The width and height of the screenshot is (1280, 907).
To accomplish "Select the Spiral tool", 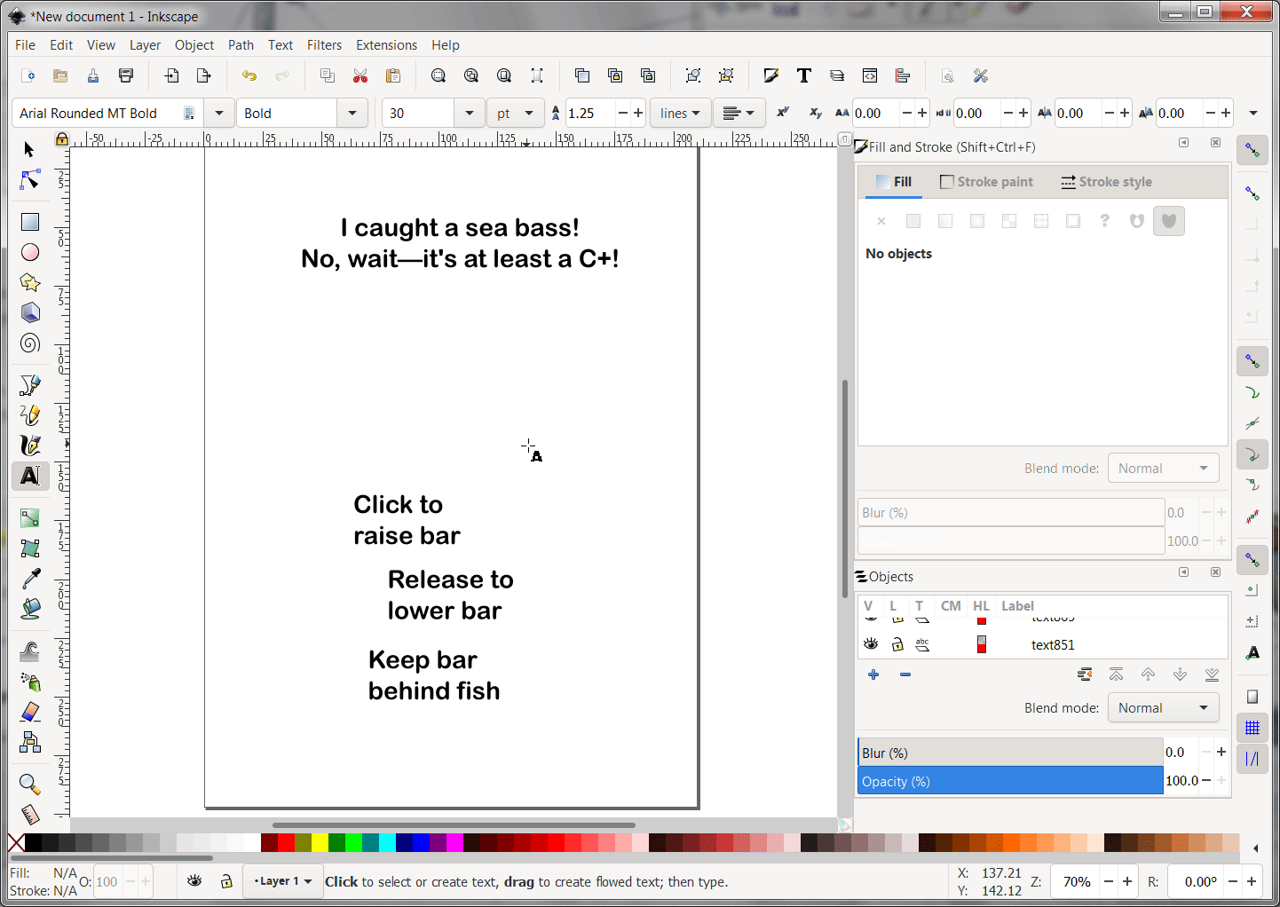I will (x=29, y=343).
